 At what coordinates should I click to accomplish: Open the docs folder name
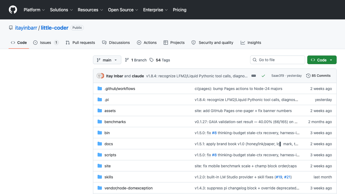click(109, 144)
